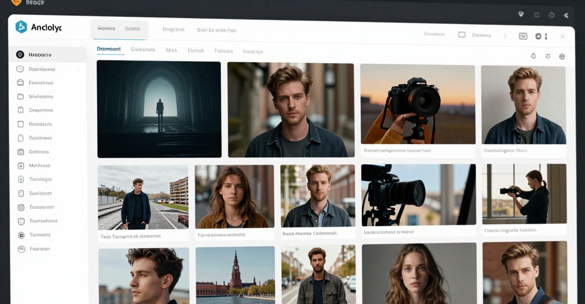The image size is (585, 304).
Task: Click the rightmost circular icon above photo grid
Action: 562,57
